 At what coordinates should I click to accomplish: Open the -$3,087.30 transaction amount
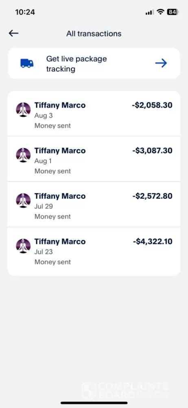click(x=152, y=151)
